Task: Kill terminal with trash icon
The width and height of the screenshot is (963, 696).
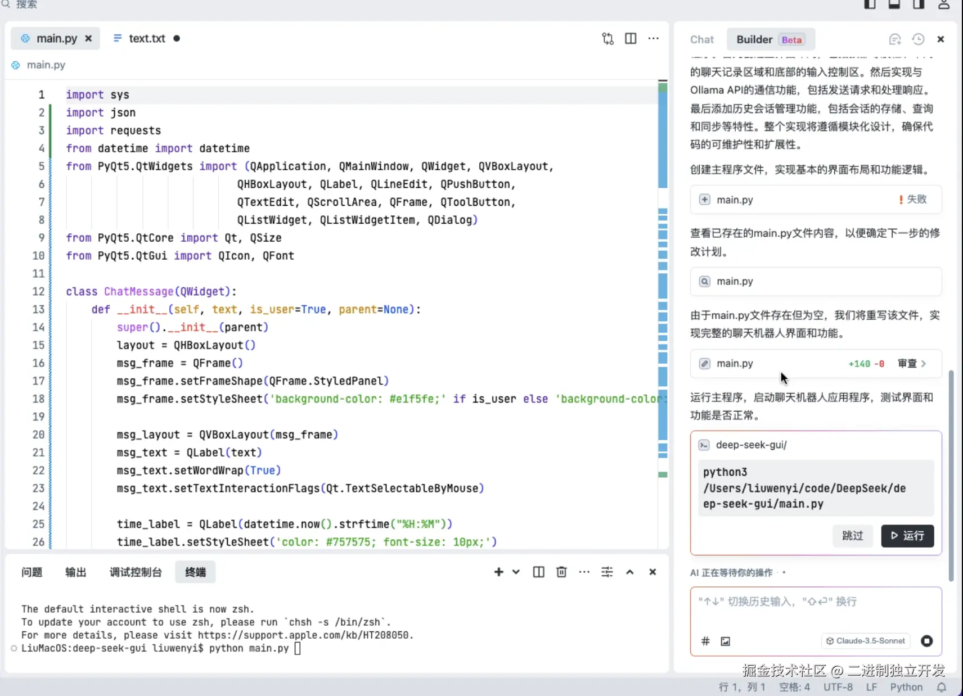Action: (561, 572)
